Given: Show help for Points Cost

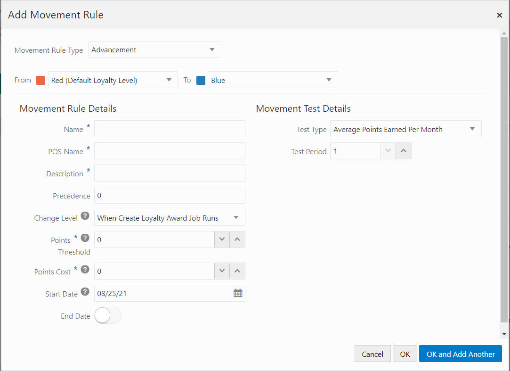Looking at the screenshot, I should point(85,269).
